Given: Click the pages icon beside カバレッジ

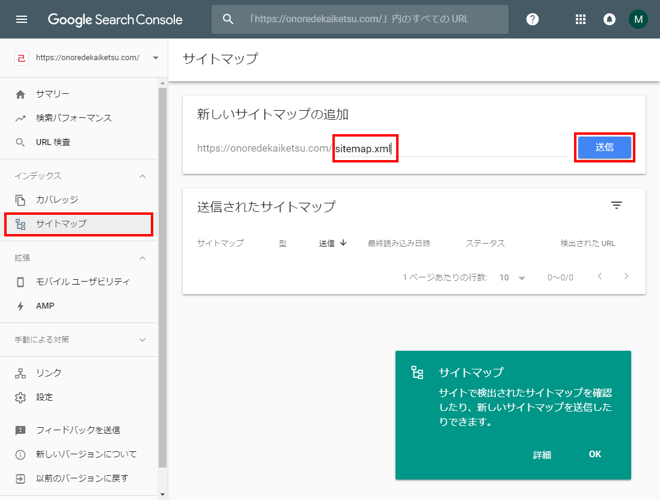Looking at the screenshot, I should pyautogui.click(x=20, y=200).
